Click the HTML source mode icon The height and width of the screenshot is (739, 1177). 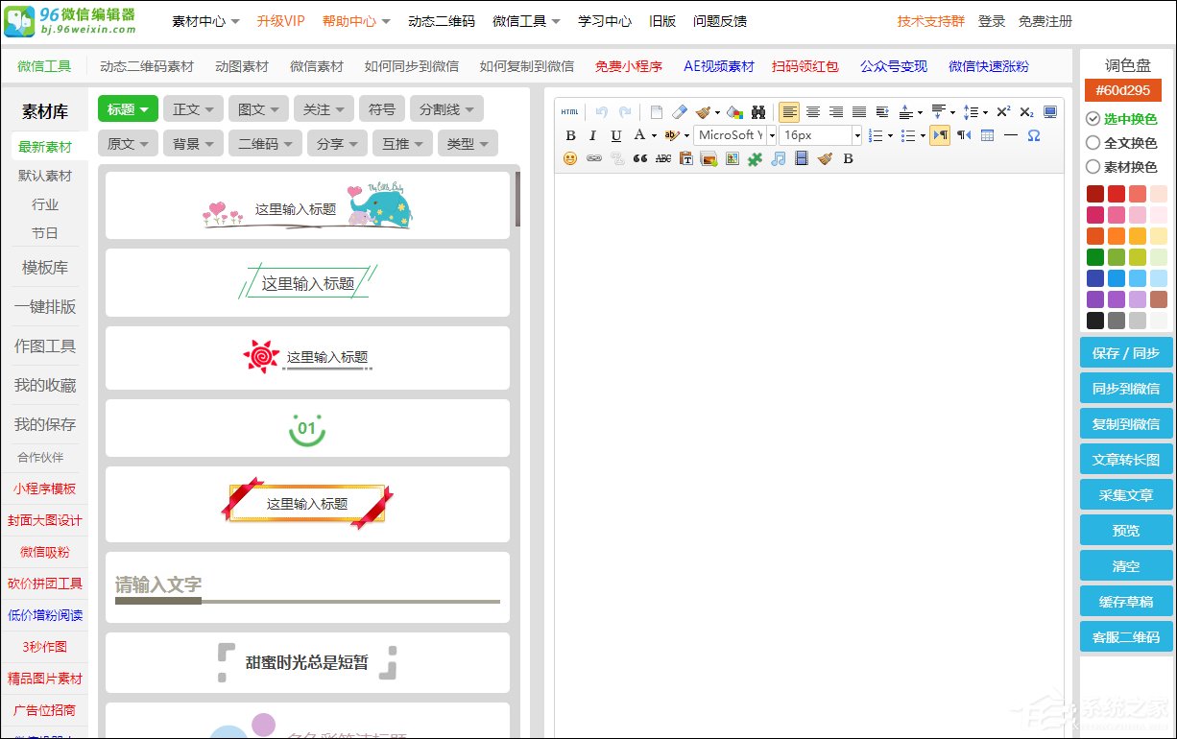tap(570, 112)
